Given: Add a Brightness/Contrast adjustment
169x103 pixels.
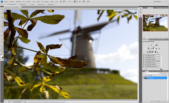Looking at the screenshot, I should [148, 45].
